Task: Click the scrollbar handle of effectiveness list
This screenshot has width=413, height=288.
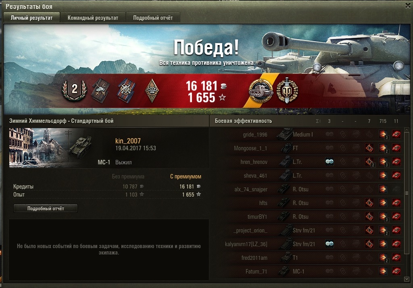Action: (407, 193)
